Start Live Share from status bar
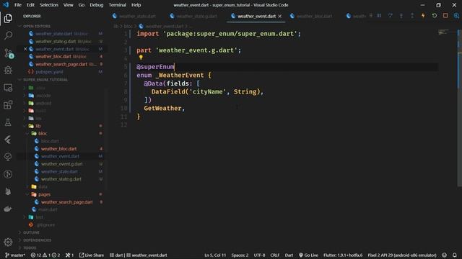Image resolution: width=462 pixels, height=259 pixels. [92, 255]
